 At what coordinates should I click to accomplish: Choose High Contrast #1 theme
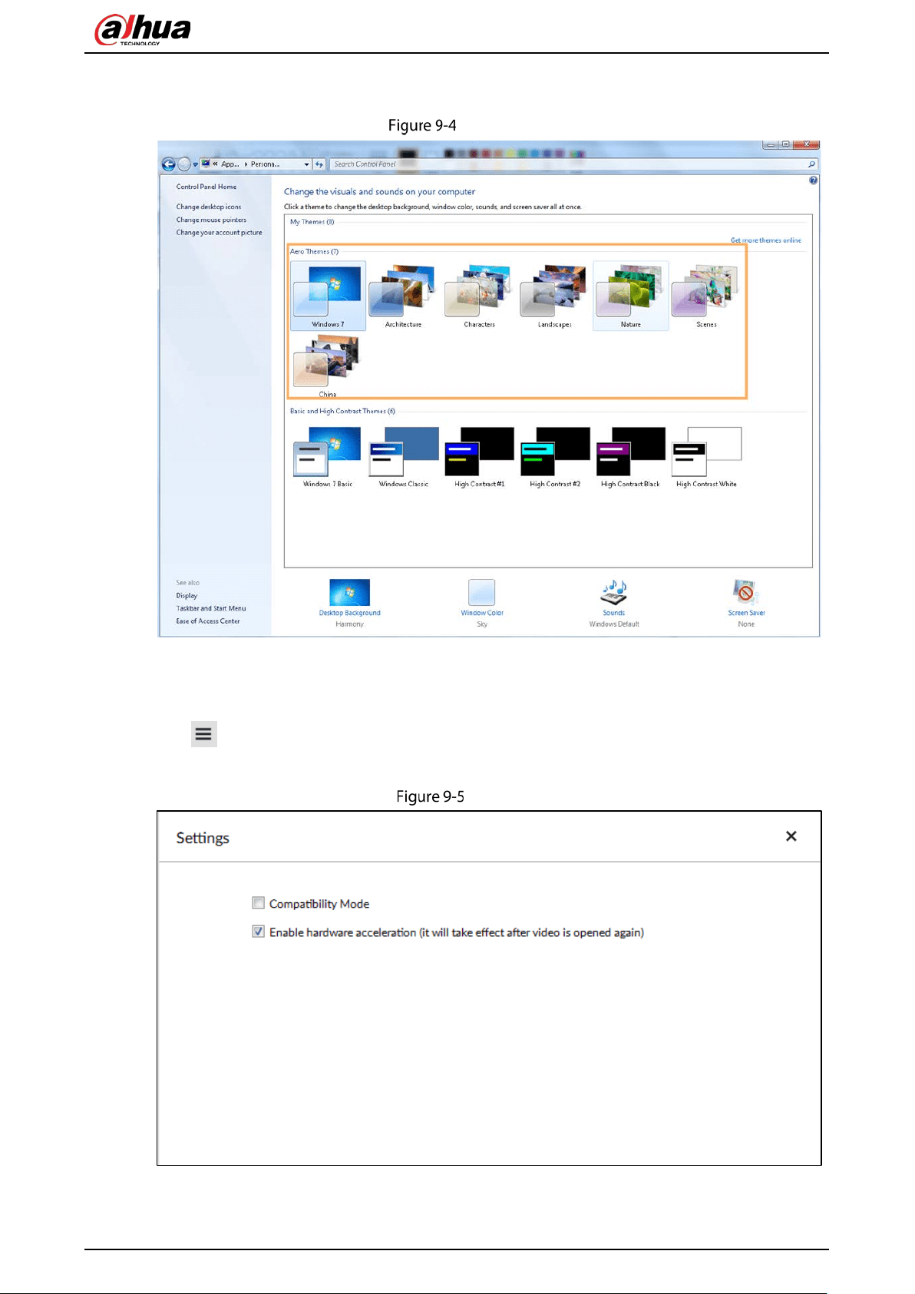(x=479, y=457)
